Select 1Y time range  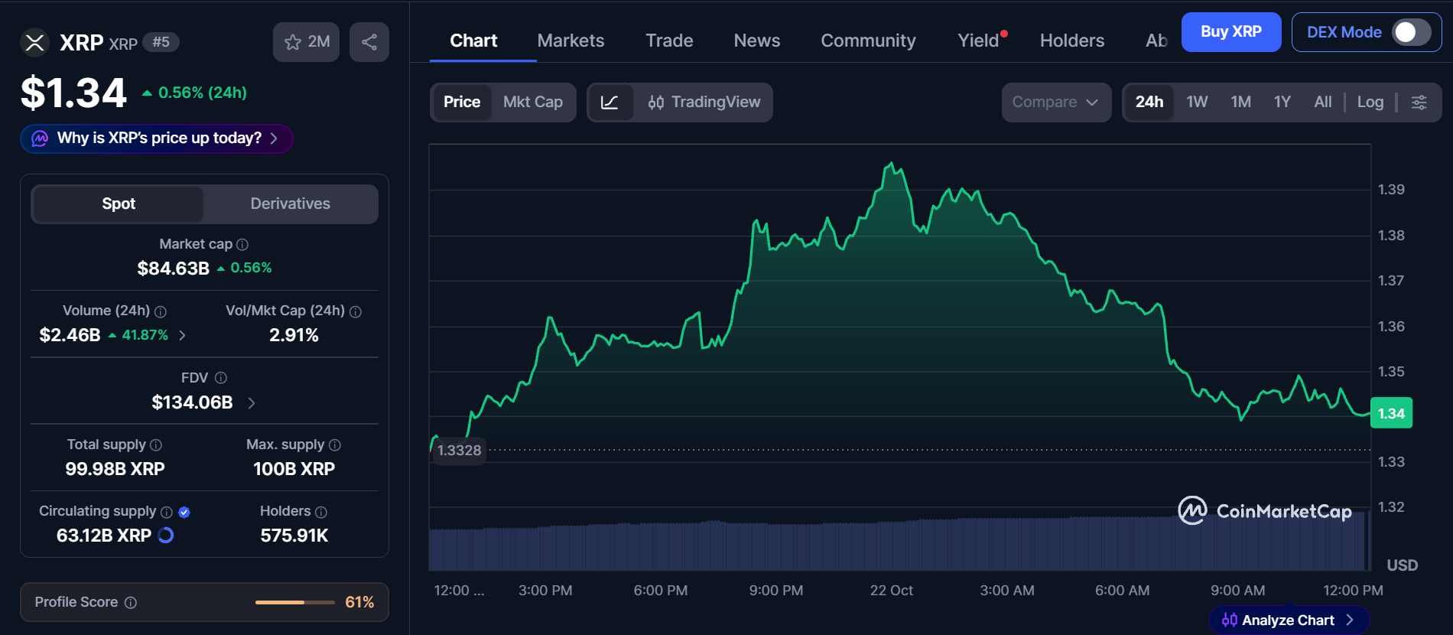[1282, 103]
